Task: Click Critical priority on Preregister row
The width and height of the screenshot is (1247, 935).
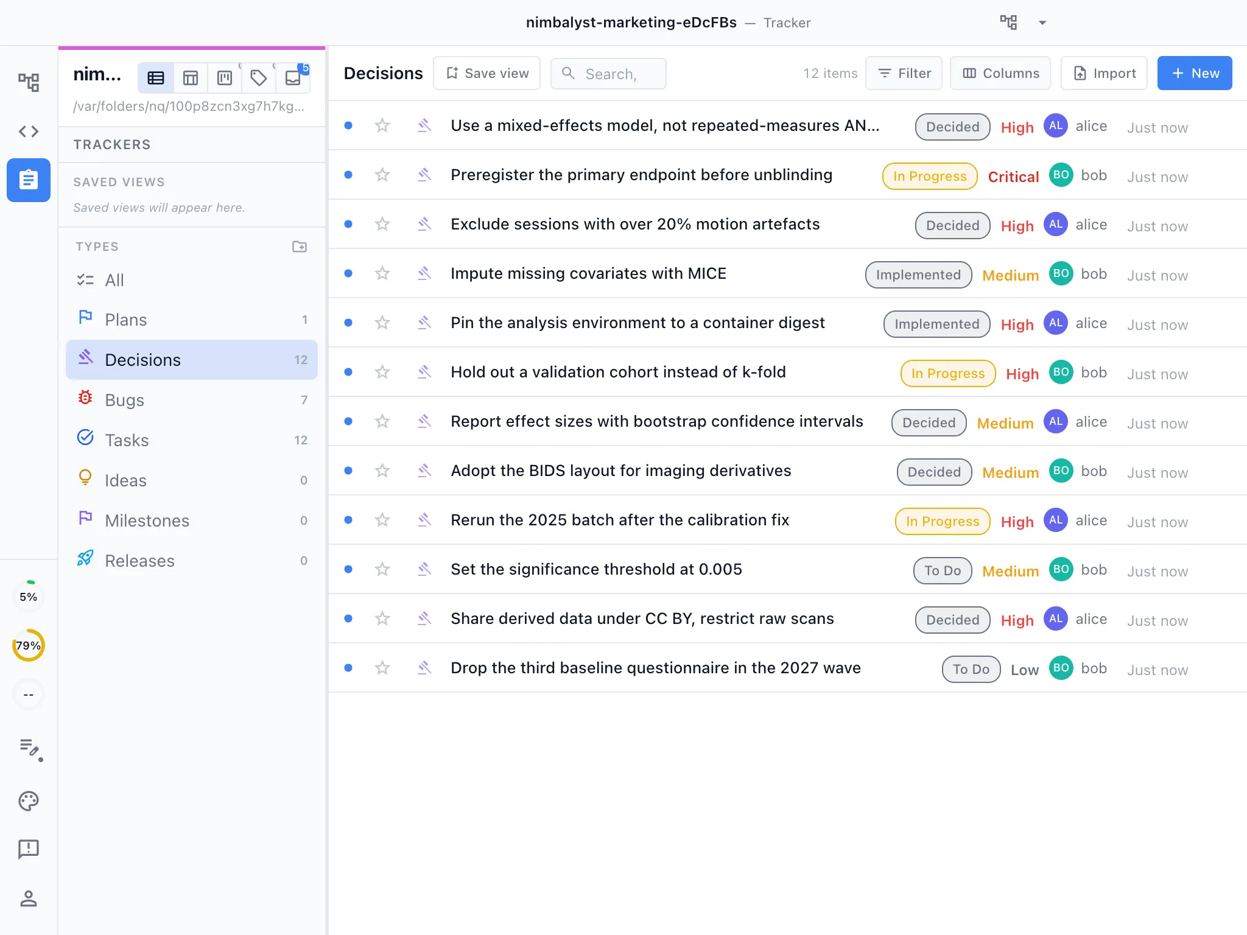Action: click(x=1013, y=177)
